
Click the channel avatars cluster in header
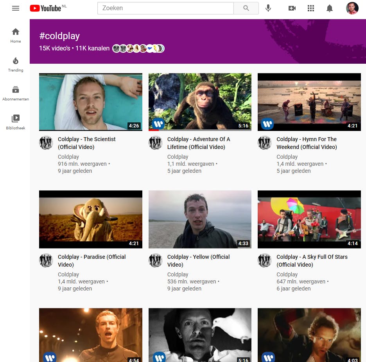tap(138, 48)
